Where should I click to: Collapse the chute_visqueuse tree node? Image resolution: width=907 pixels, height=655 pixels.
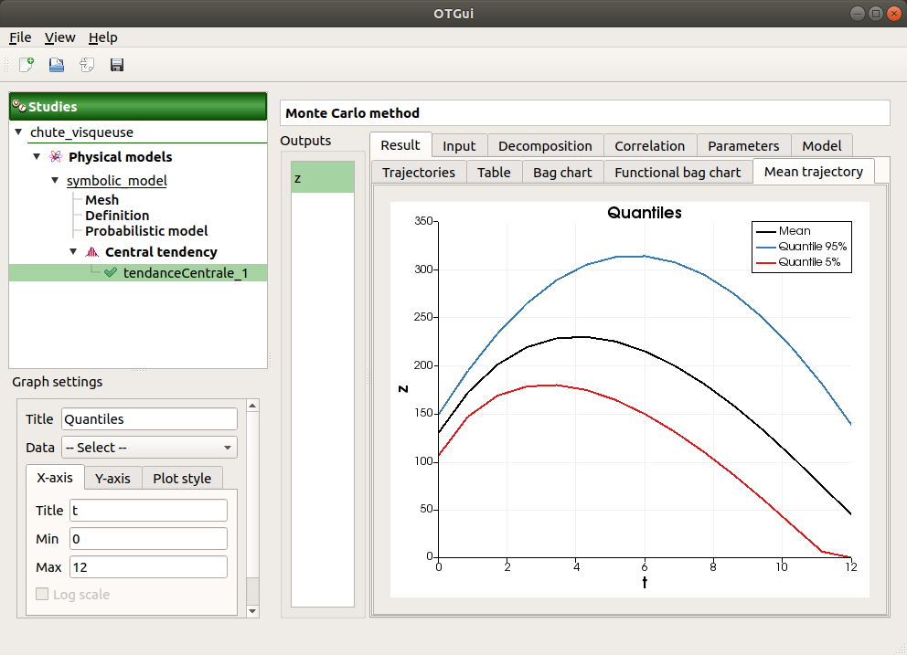(x=19, y=132)
